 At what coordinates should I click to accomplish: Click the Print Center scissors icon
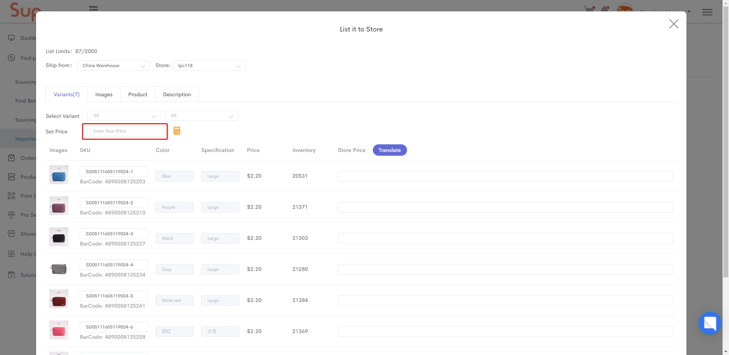11,196
